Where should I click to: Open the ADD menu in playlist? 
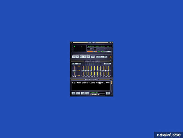click(73, 93)
